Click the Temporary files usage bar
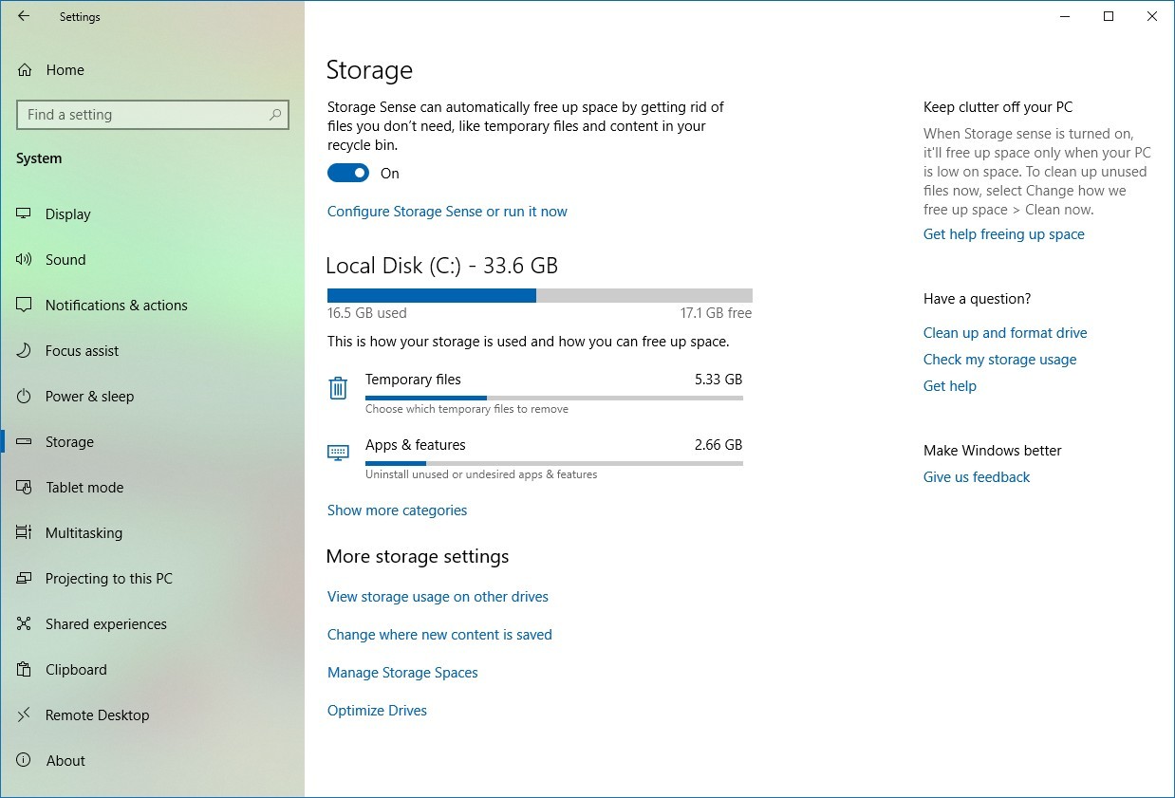 tap(554, 398)
